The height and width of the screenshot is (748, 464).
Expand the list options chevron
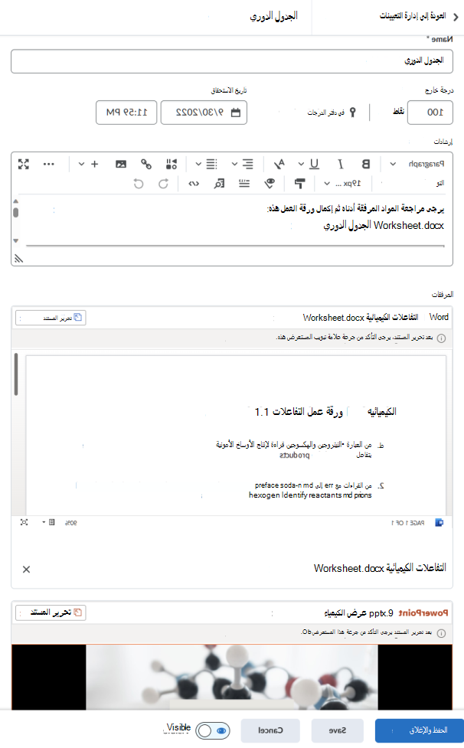[x=198, y=164]
